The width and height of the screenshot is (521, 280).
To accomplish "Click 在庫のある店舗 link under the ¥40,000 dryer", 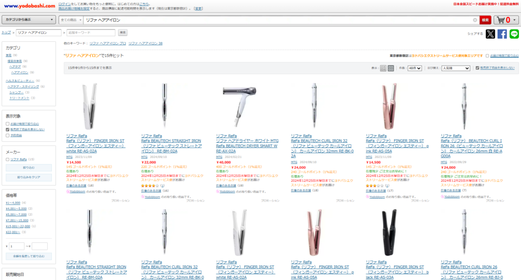I will click(x=226, y=186).
